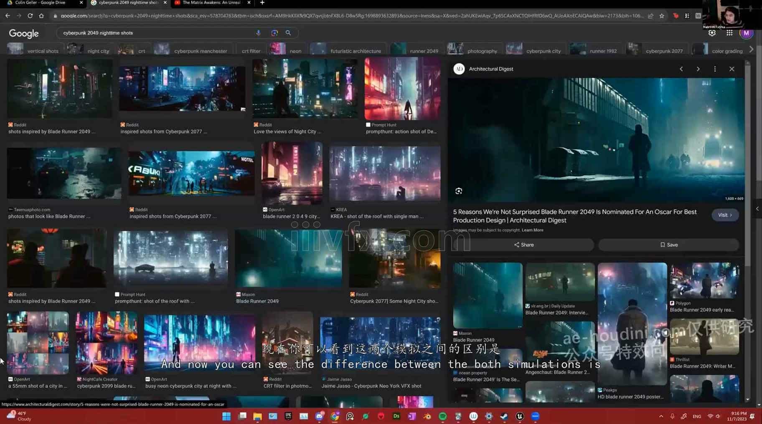Click the browser address bar URL
The width and height of the screenshot is (762, 424).
tap(351, 16)
